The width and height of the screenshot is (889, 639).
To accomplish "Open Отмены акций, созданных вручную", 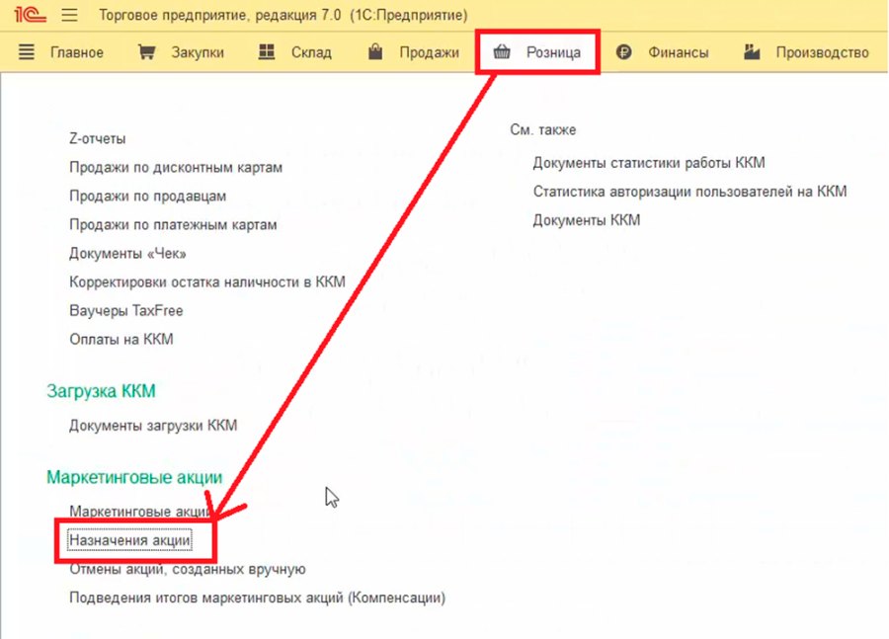I will [187, 569].
